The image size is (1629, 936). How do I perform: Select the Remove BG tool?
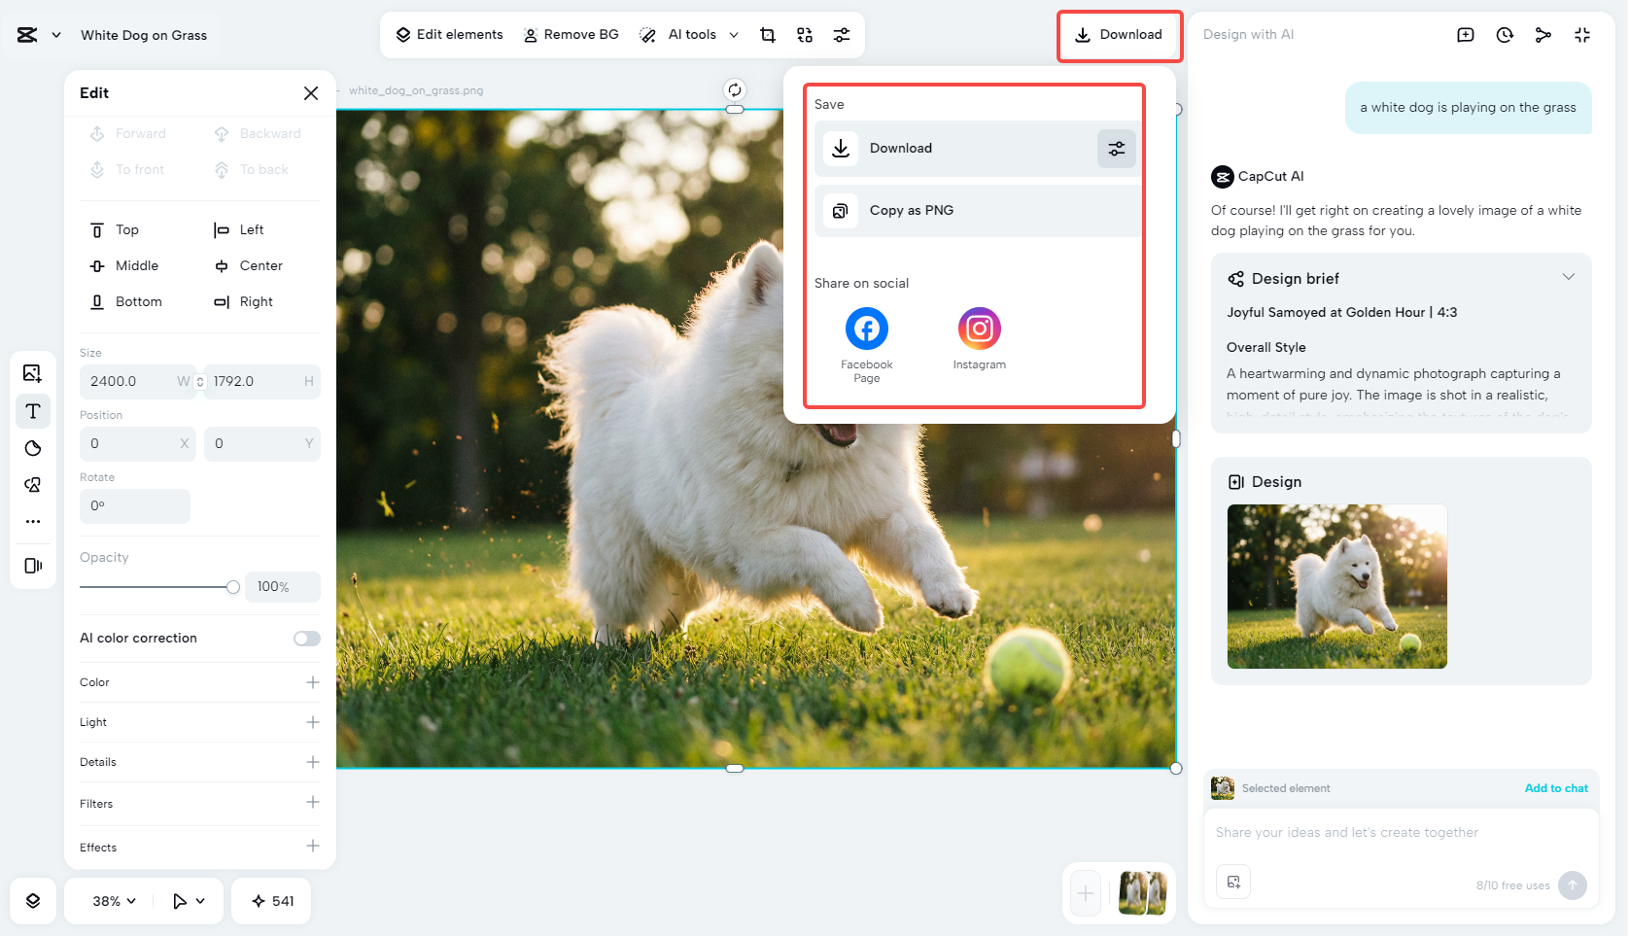click(x=571, y=35)
